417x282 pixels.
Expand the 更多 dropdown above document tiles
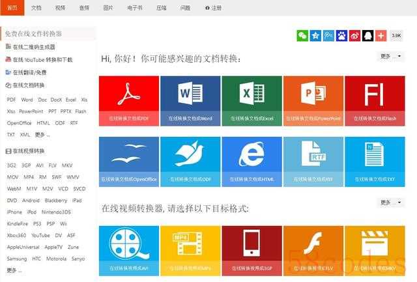coord(391,56)
